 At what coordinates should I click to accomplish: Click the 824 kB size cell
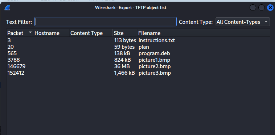(122, 60)
